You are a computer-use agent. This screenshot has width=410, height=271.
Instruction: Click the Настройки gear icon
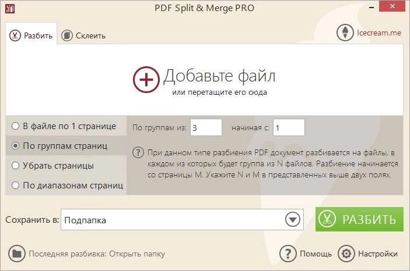[x=346, y=254]
